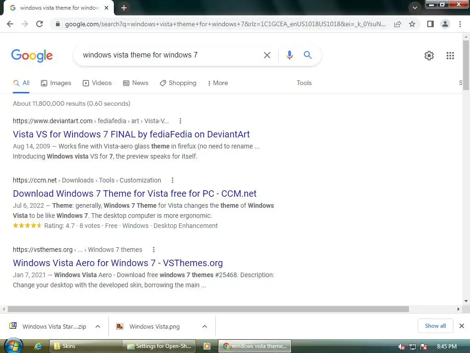Go back to the previous page
This screenshot has height=353, width=470.
click(x=10, y=24)
